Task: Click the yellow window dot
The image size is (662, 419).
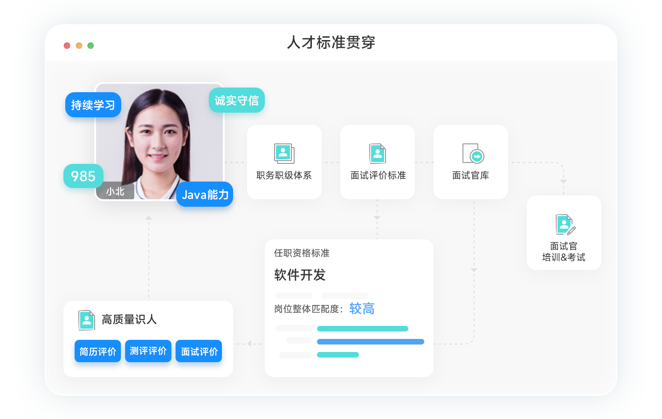Action: [x=79, y=46]
